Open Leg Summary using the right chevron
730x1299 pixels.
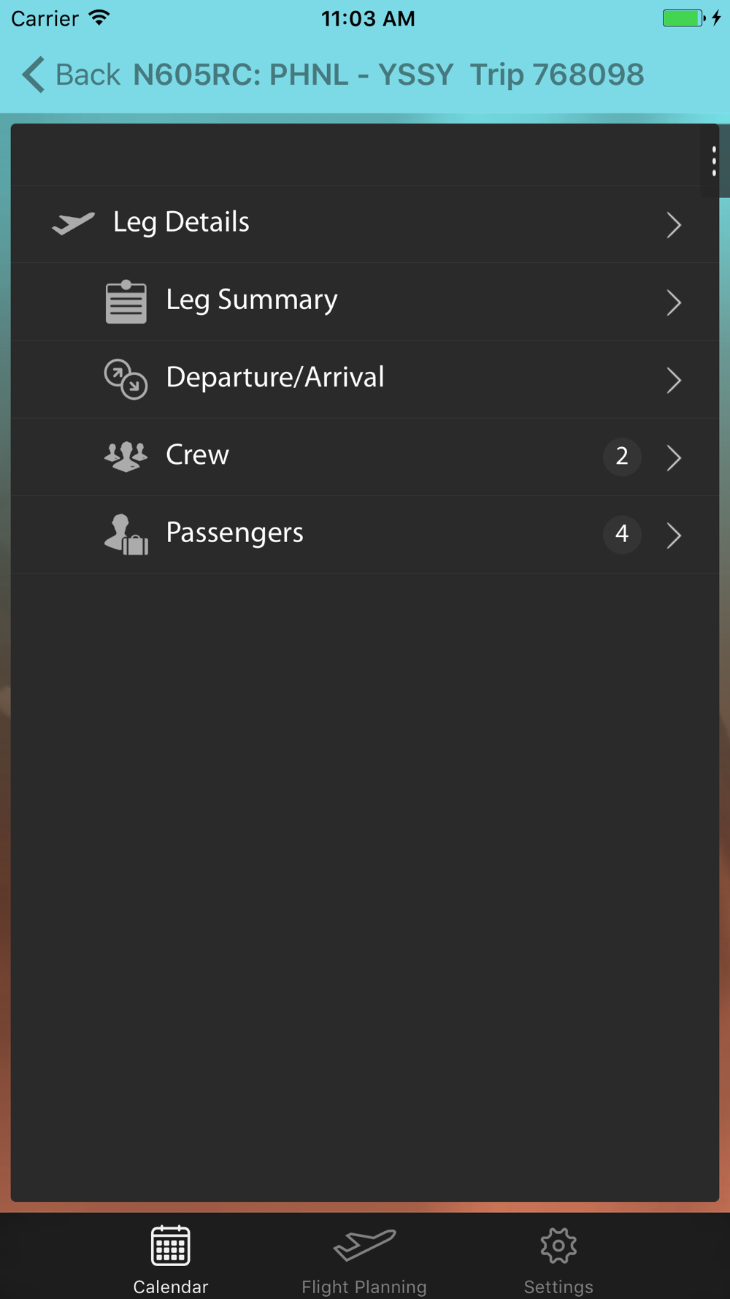point(674,302)
